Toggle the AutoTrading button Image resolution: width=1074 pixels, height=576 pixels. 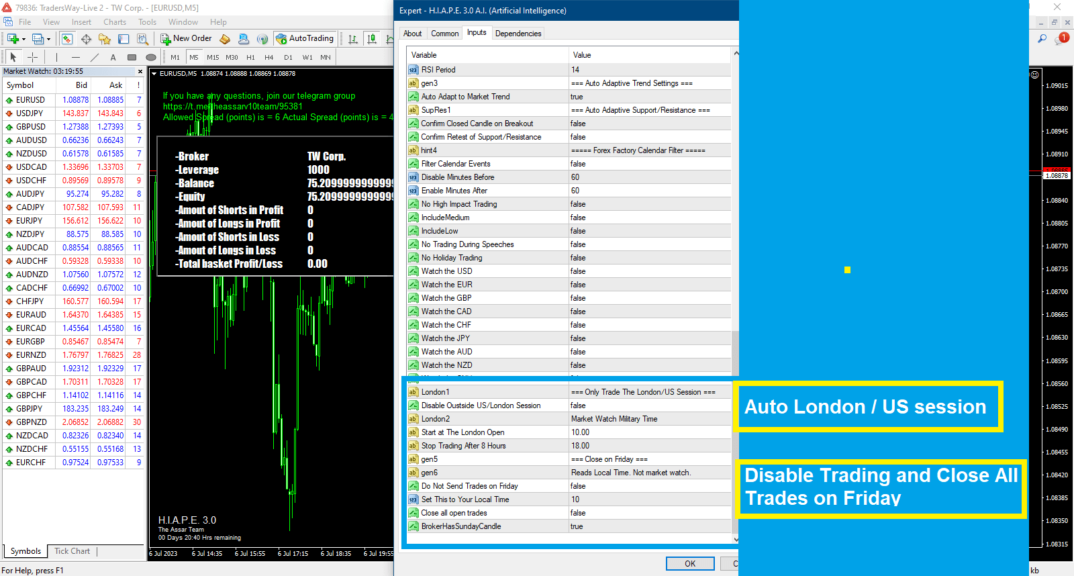point(304,39)
